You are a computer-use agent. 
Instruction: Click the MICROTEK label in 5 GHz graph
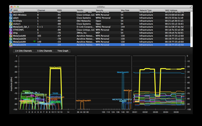[122, 100]
